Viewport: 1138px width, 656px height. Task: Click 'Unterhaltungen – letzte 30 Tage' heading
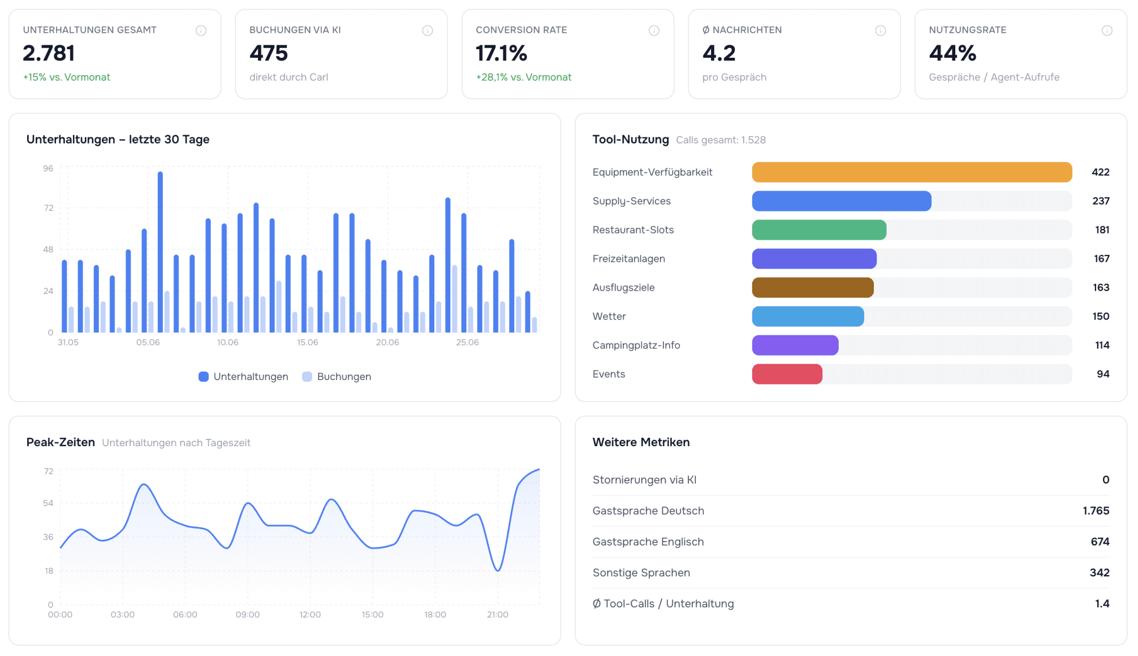(x=118, y=140)
